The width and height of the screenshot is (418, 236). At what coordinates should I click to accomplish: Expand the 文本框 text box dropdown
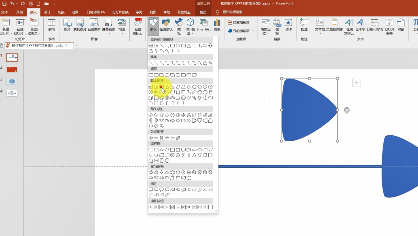(x=320, y=33)
